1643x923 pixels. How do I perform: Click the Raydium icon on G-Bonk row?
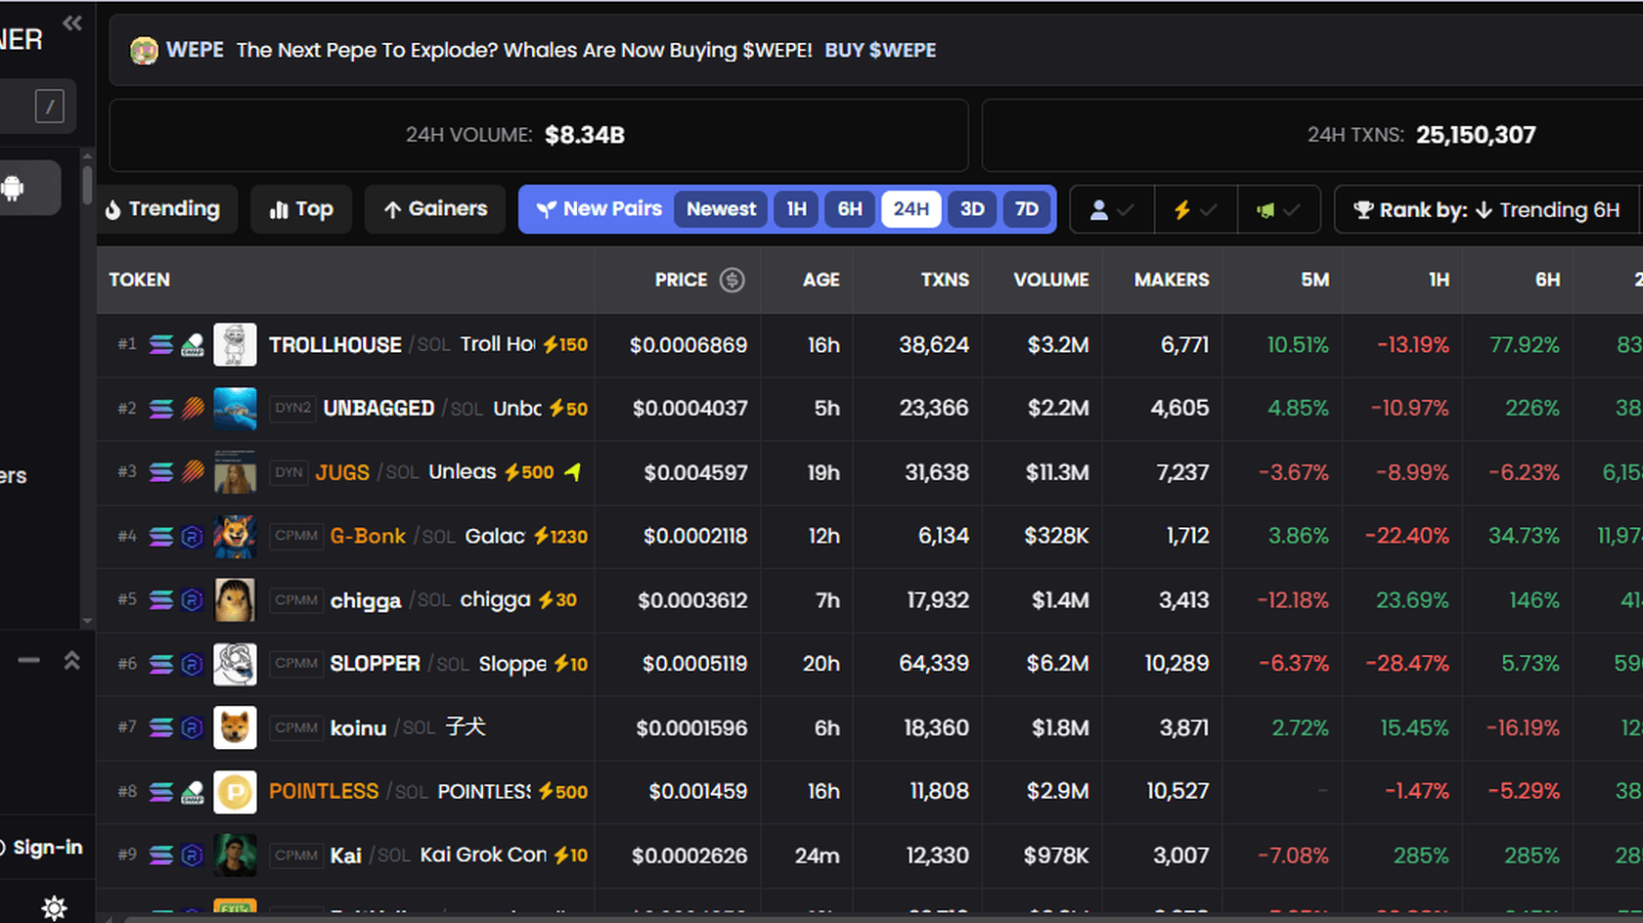[193, 536]
